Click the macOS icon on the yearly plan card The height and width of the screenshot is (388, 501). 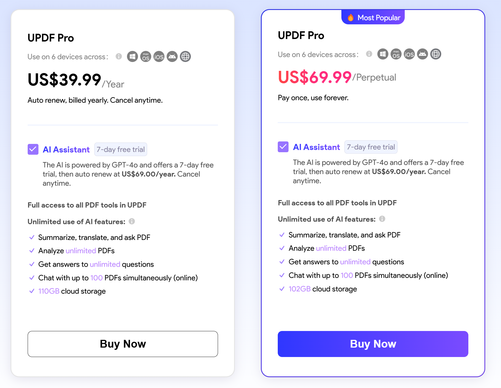coord(146,56)
